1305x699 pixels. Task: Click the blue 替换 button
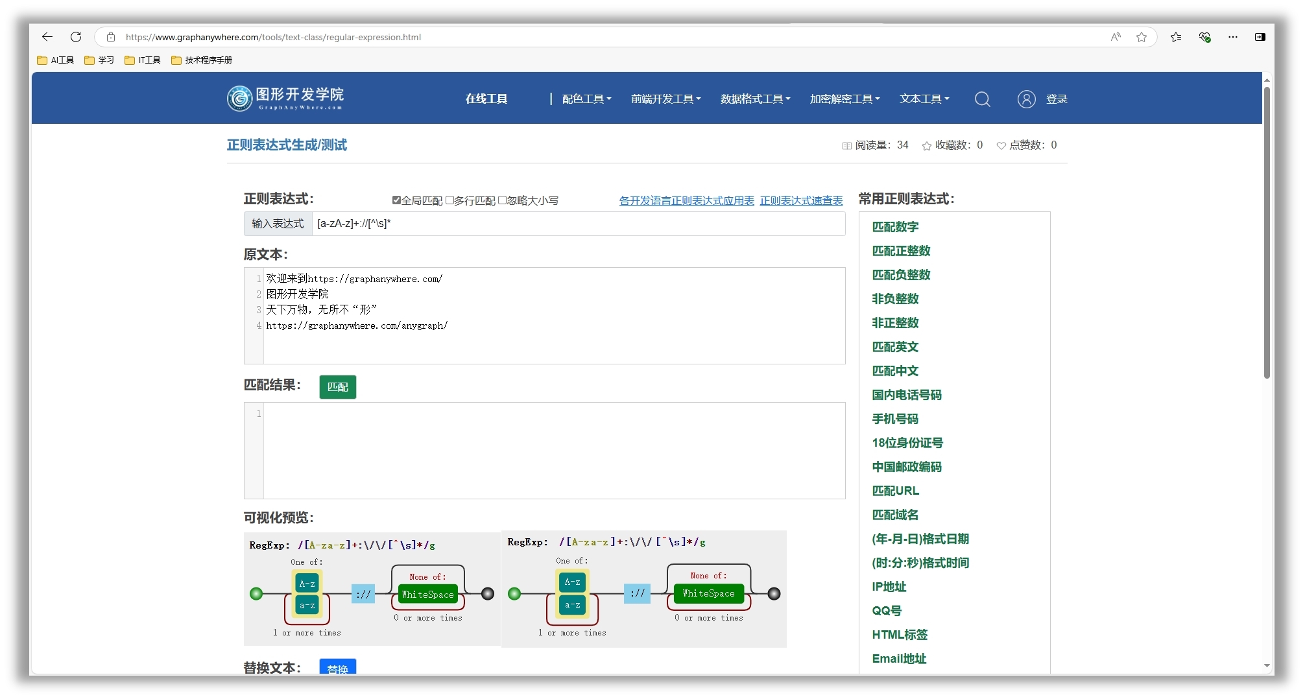337,667
